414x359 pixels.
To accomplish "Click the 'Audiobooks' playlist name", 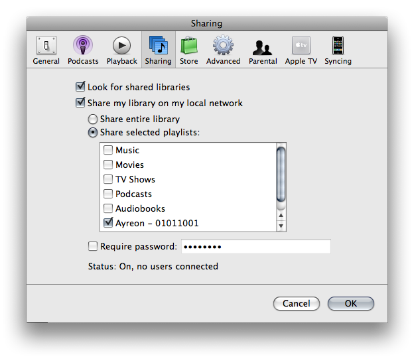I will point(140,208).
